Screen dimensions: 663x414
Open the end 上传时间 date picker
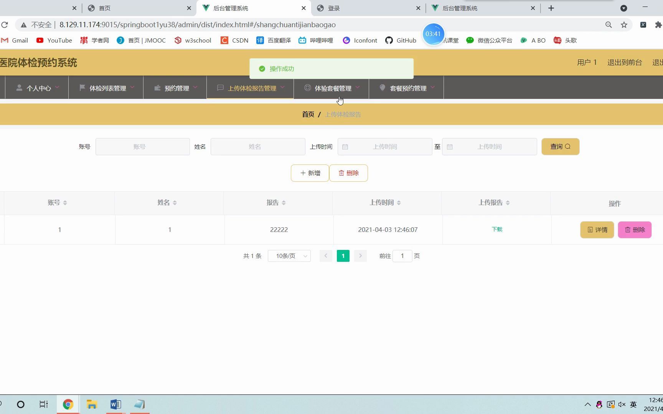click(489, 146)
